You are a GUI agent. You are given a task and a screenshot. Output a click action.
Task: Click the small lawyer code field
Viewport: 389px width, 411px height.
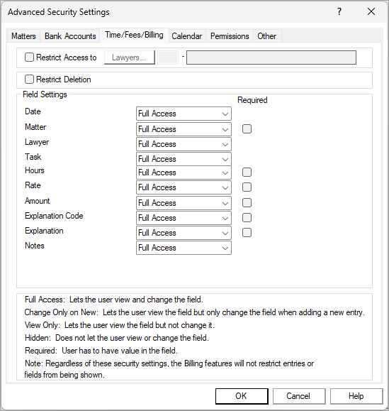click(168, 57)
